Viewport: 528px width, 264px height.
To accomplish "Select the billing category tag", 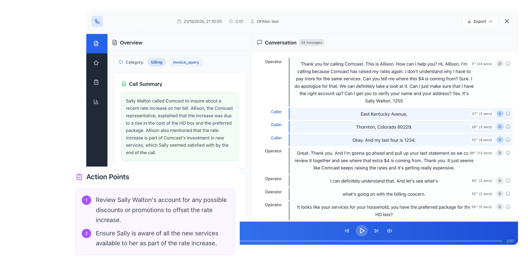I will click(x=157, y=62).
